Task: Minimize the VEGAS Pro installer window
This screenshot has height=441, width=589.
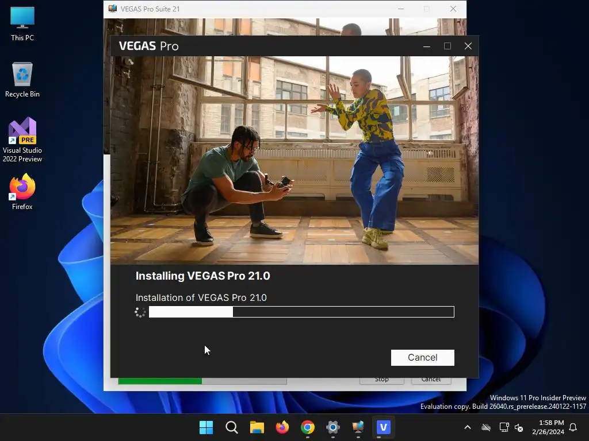Action: pos(426,46)
